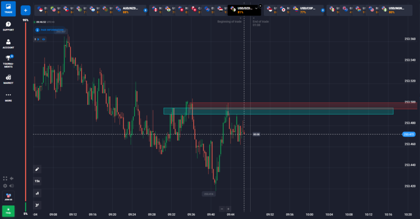
Task: Open the Trade section in sidebar
Action: coord(8,9)
